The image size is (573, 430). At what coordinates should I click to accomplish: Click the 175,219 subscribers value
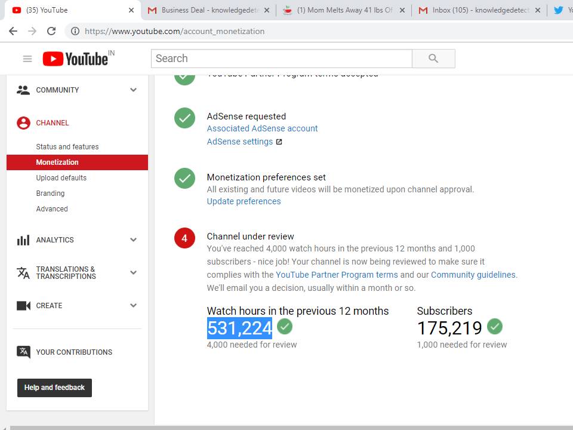point(449,328)
